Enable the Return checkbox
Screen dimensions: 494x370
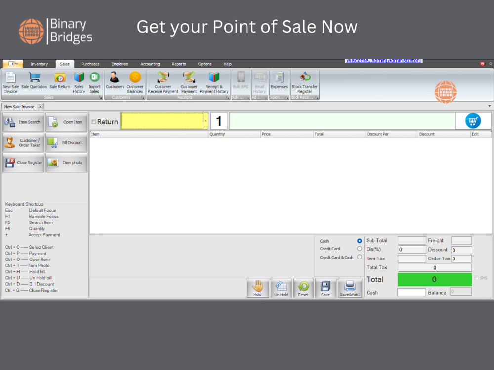click(94, 121)
